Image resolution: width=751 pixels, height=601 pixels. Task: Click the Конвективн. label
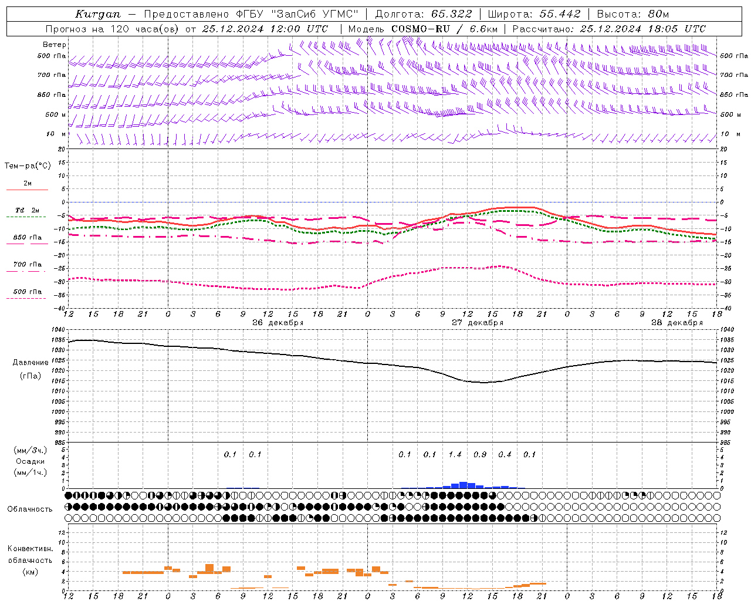point(31,549)
